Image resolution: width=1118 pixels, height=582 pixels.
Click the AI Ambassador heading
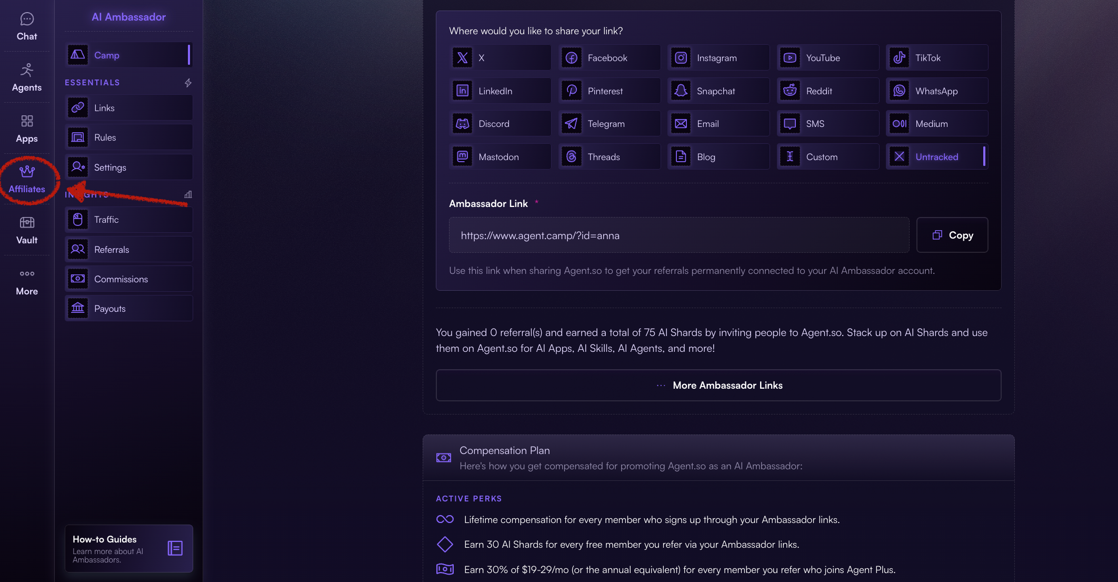click(x=128, y=17)
